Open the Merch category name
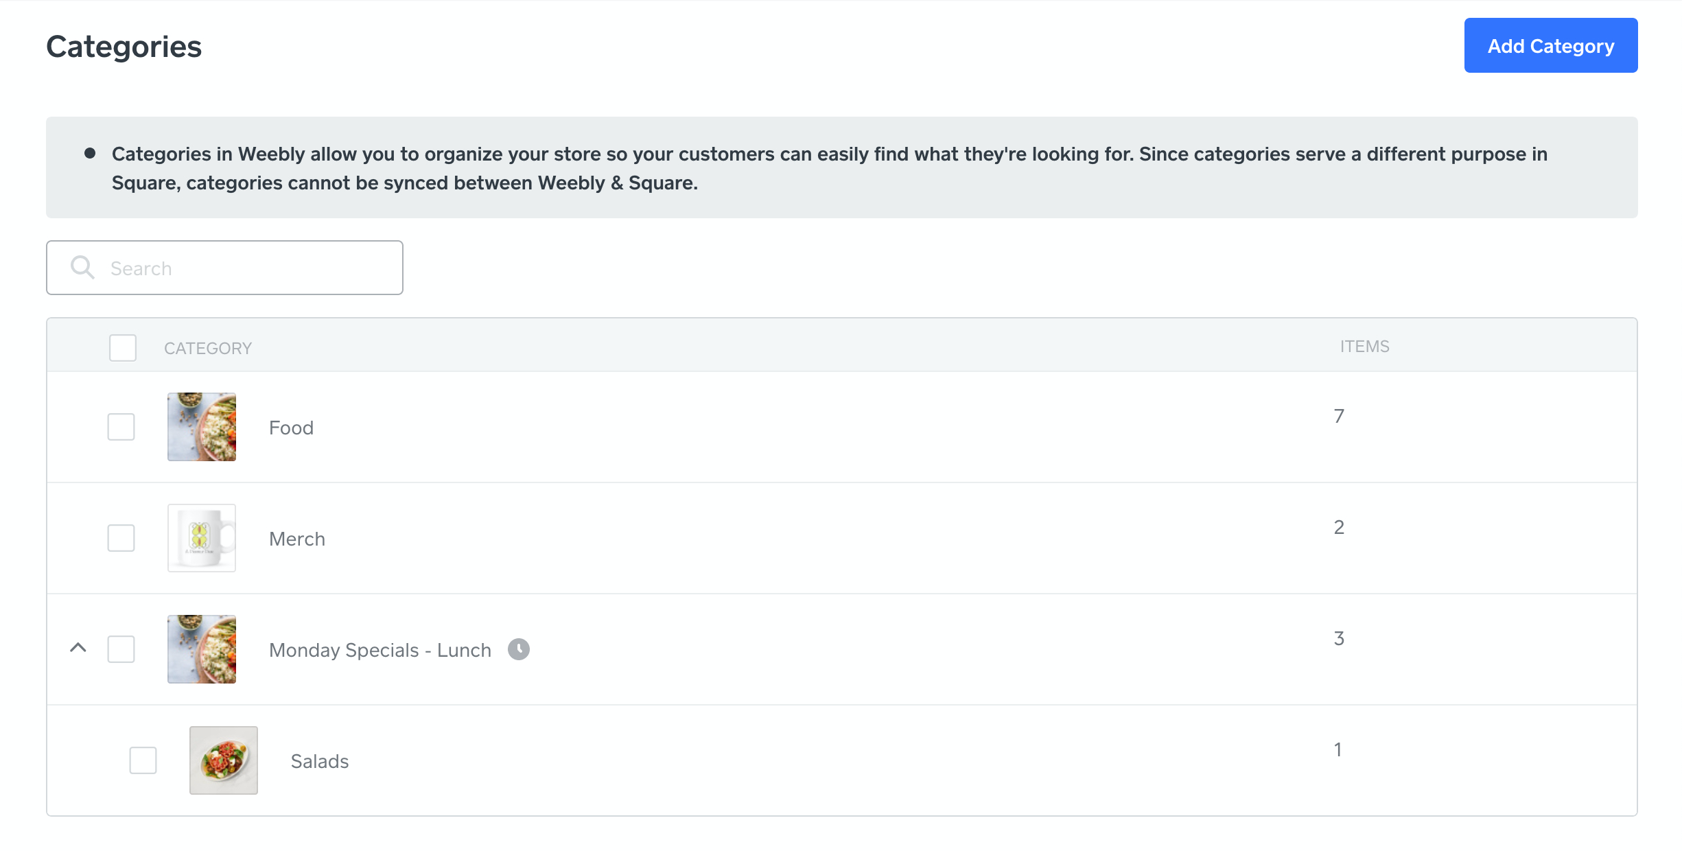Image resolution: width=1682 pixels, height=851 pixels. point(296,539)
